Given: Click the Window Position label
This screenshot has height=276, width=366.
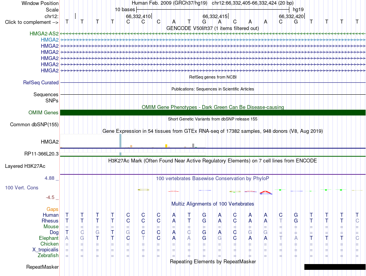Looking at the screenshot, I should (x=40, y=3).
